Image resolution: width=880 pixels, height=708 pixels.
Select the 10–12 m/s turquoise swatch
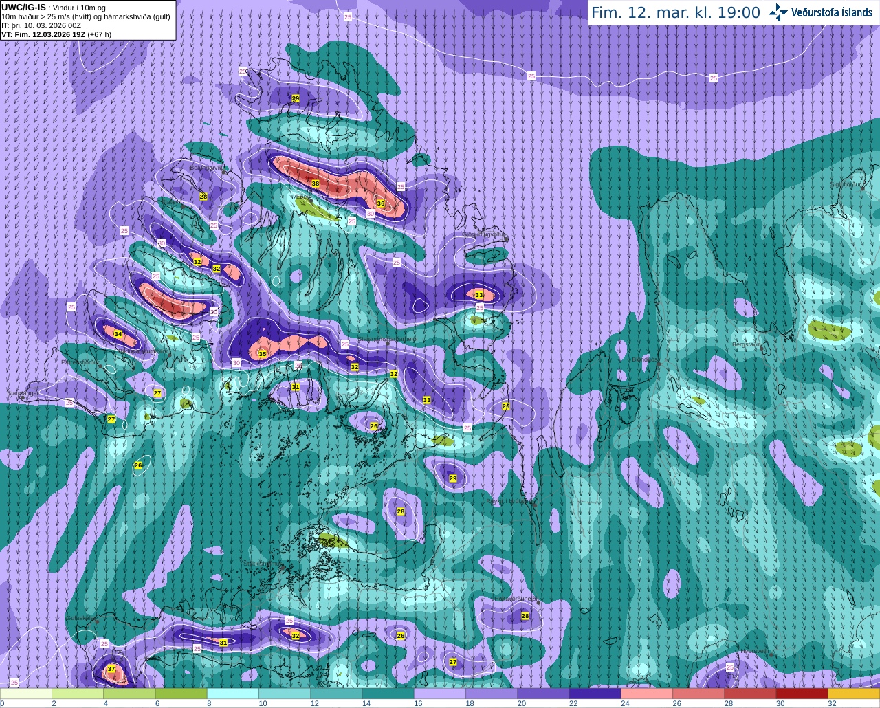pos(285,694)
